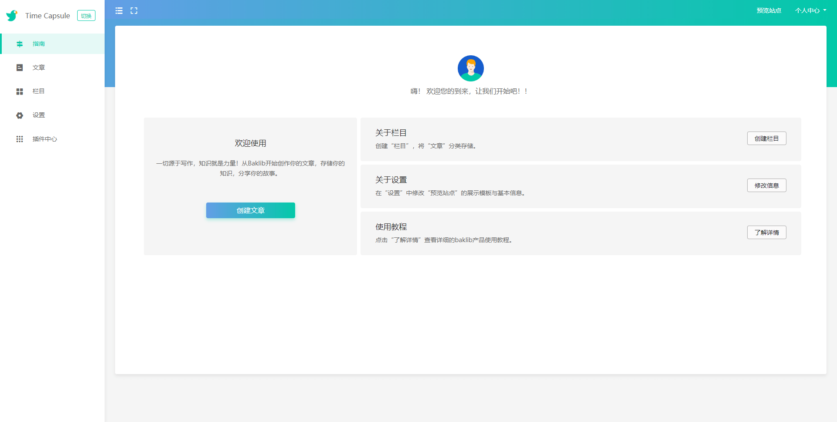Click the document icon beside 文章
The image size is (837, 422).
pos(20,68)
